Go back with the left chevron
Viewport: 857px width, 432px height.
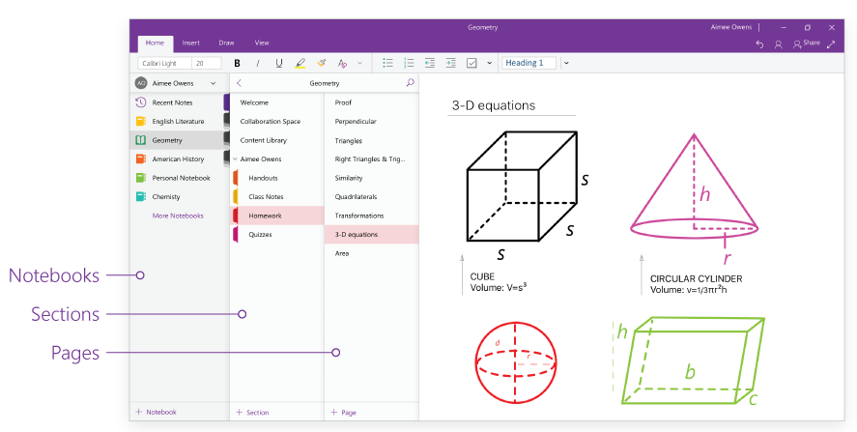click(239, 83)
